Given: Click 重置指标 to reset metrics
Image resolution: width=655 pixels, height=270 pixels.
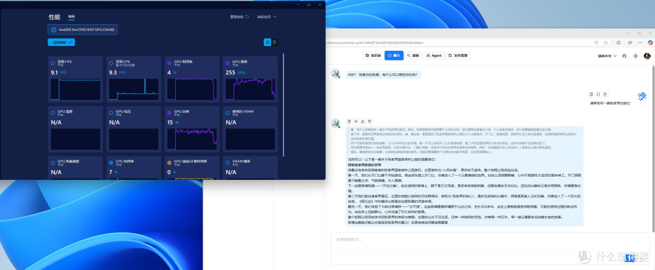Looking at the screenshot, I should coord(240,17).
